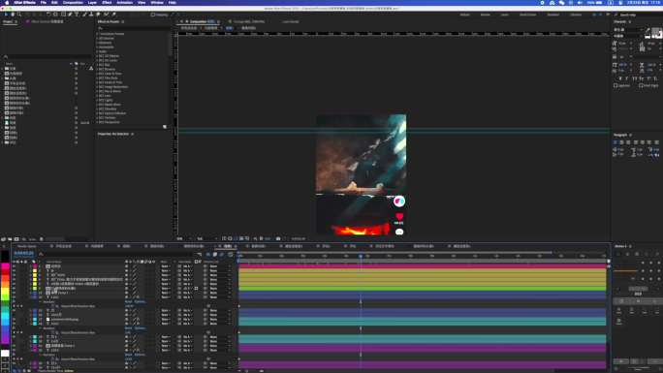Click the eyedropper in Character panel

(648, 30)
